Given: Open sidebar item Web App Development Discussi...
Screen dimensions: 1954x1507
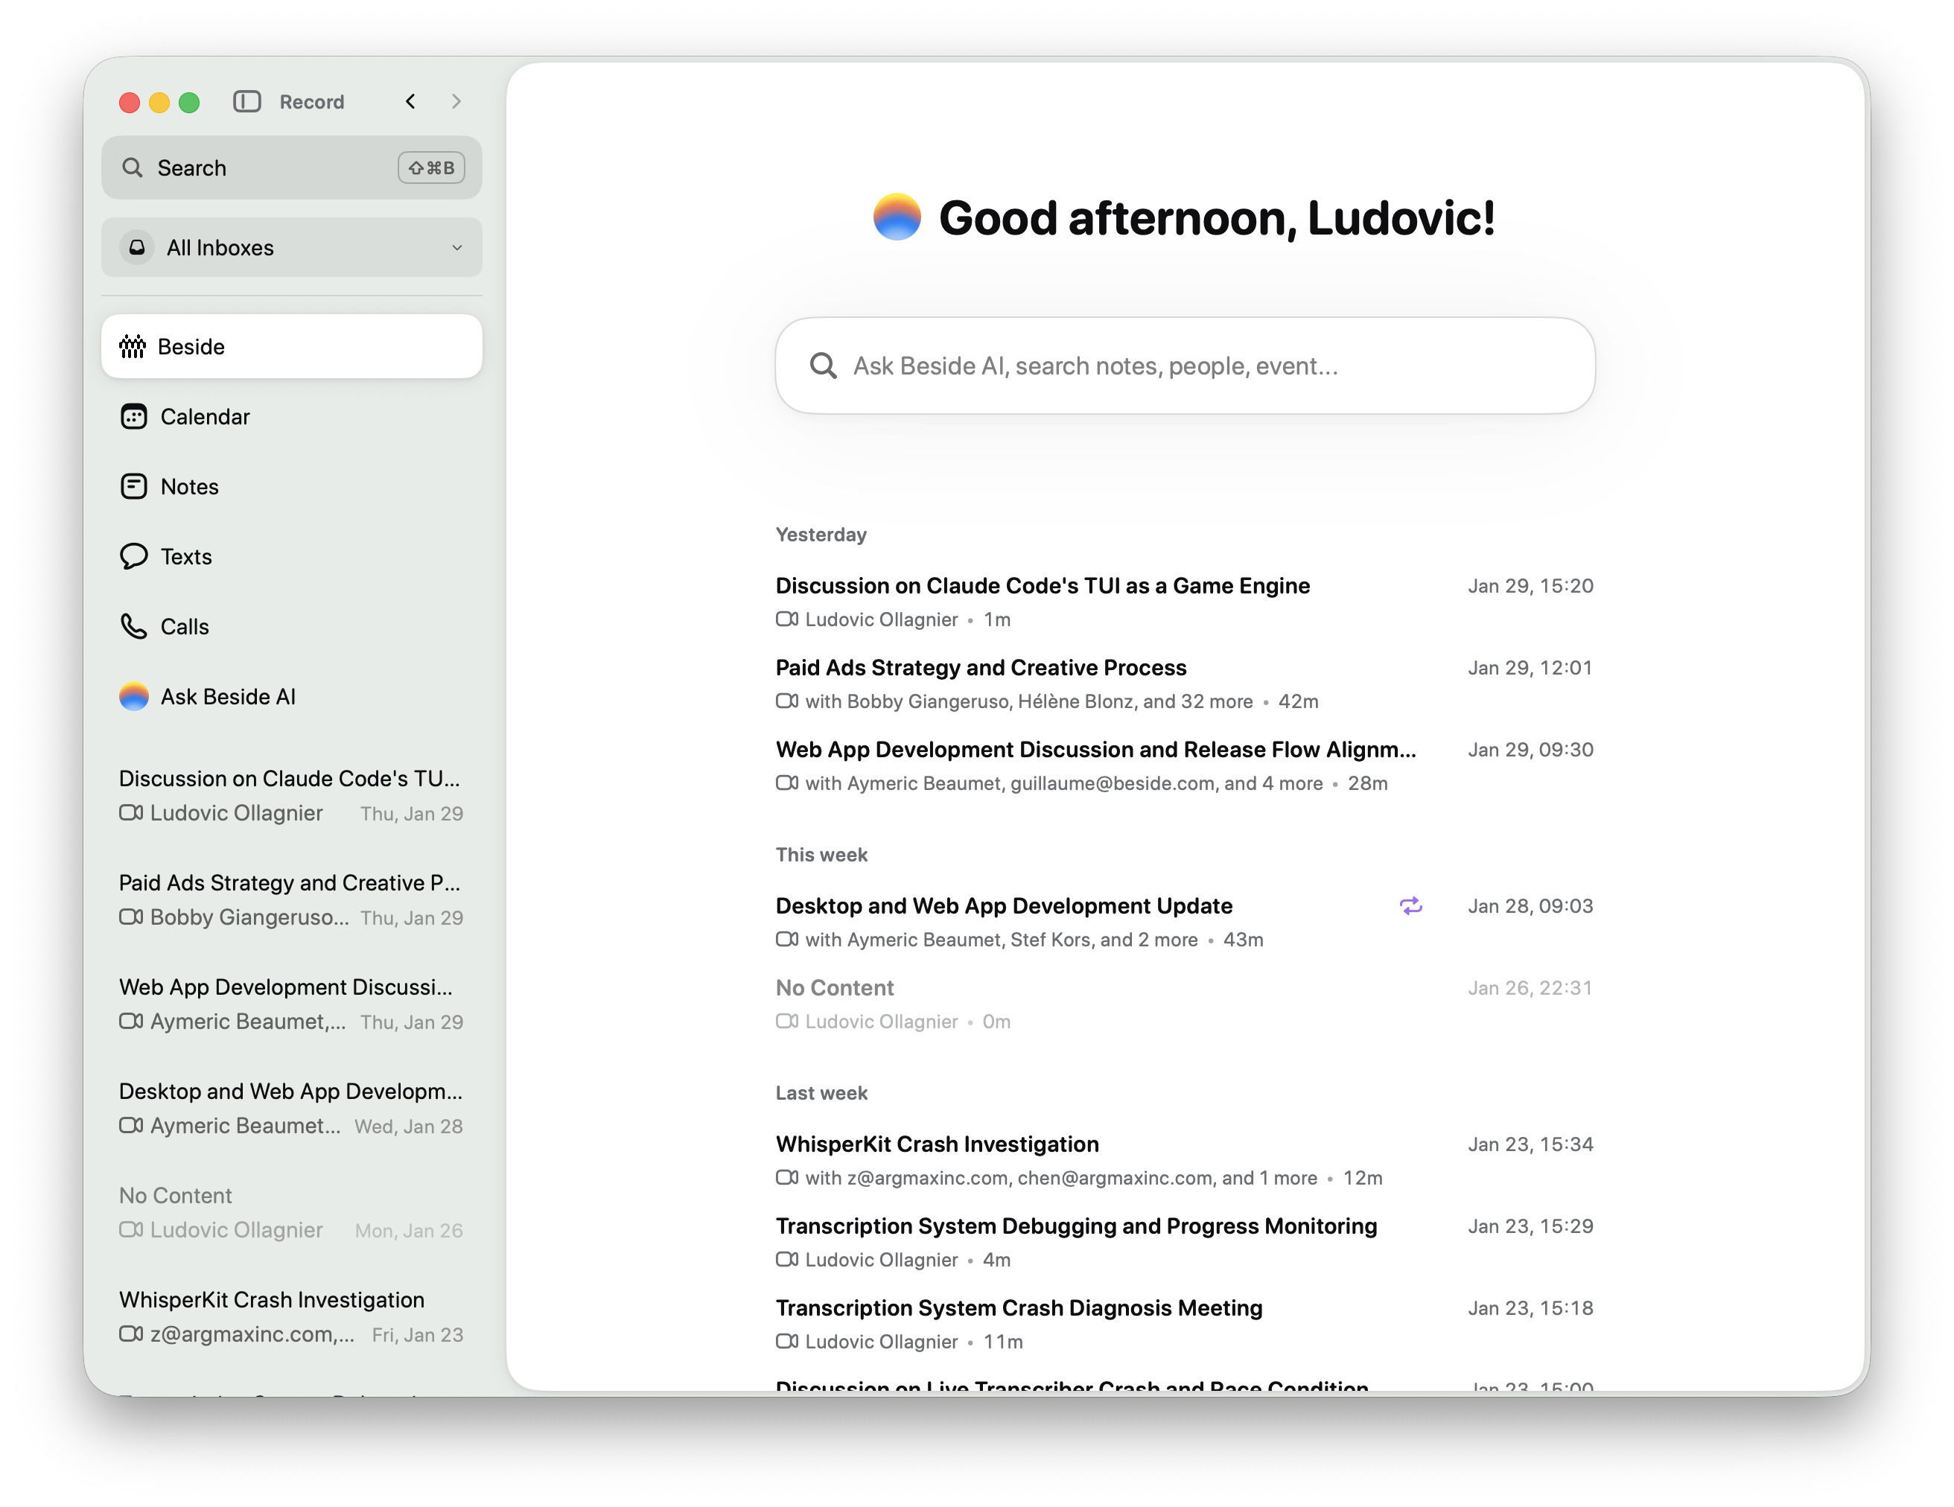Looking at the screenshot, I should [292, 1004].
